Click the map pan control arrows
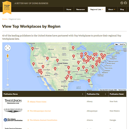The height and width of the screenshot is (129, 129). click(x=8, y=48)
